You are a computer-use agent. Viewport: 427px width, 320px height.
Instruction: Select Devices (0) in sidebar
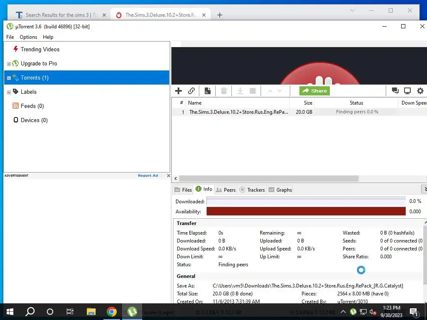(x=34, y=120)
